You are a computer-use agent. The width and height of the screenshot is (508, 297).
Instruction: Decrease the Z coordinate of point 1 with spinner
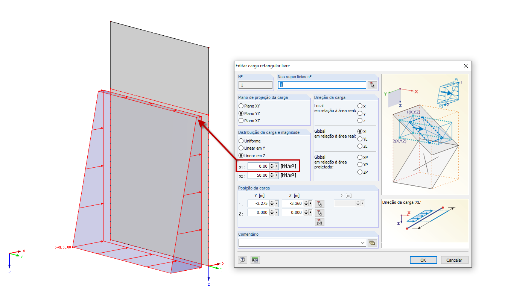tap(306, 205)
